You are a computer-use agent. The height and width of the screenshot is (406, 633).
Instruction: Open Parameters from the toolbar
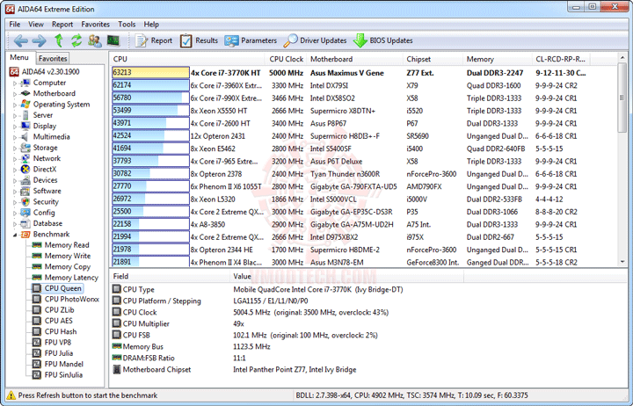tap(251, 40)
